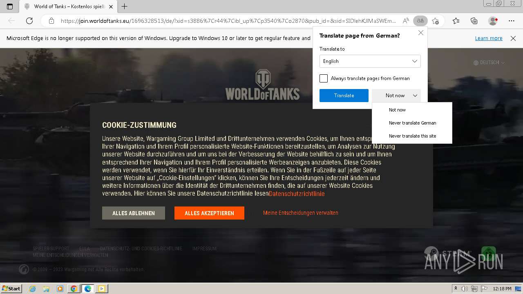This screenshot has height=294, width=523.
Task: Open EULA footer link
Action: 85,249
